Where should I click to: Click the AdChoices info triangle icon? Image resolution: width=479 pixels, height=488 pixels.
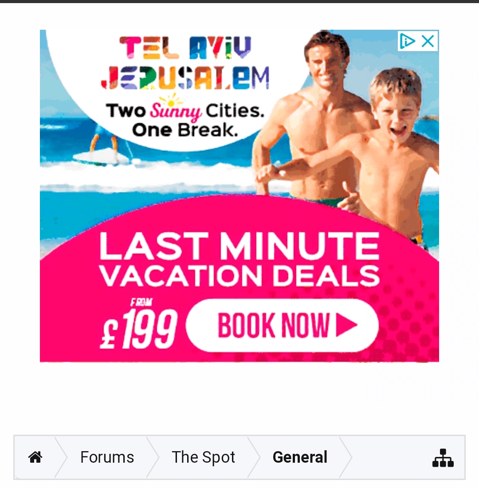click(x=407, y=41)
